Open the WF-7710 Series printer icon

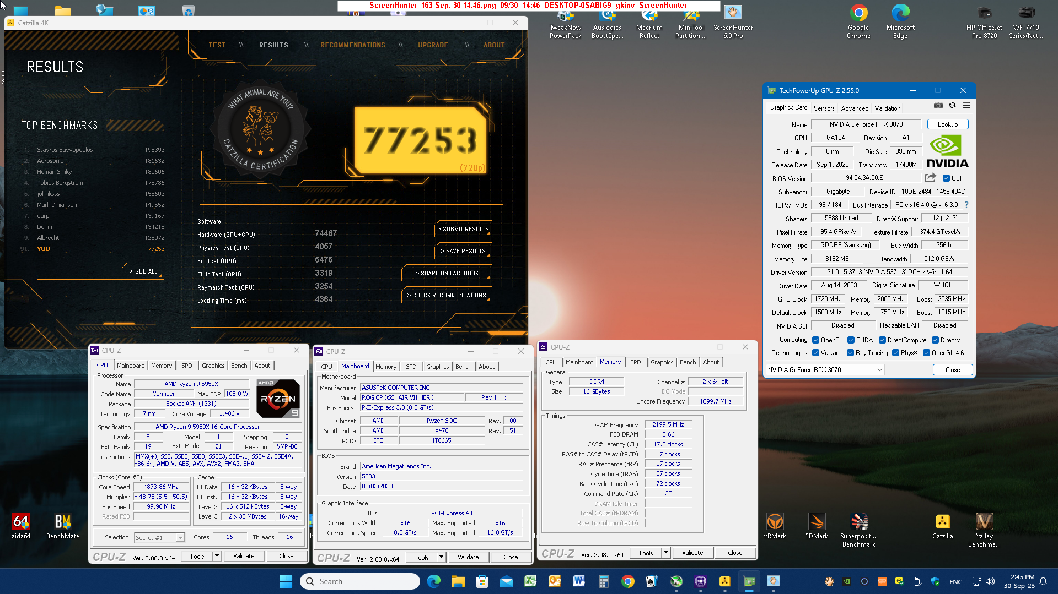coord(1026,22)
